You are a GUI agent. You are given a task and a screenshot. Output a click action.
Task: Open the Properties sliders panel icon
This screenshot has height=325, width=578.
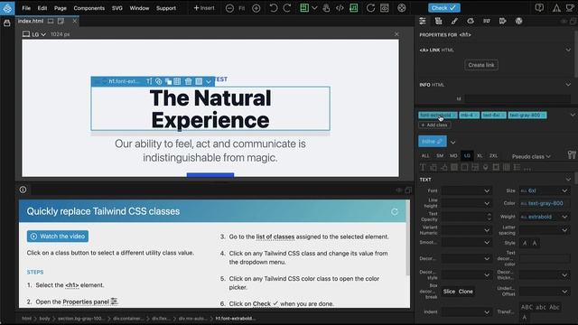423,21
